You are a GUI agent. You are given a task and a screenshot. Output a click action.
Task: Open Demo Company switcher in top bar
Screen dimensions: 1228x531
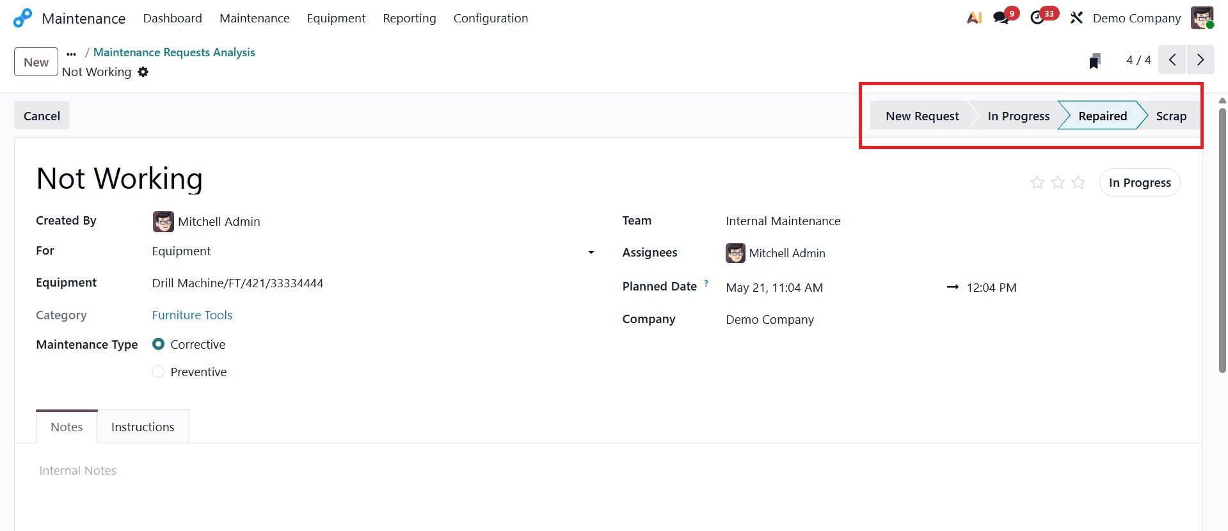click(1136, 18)
